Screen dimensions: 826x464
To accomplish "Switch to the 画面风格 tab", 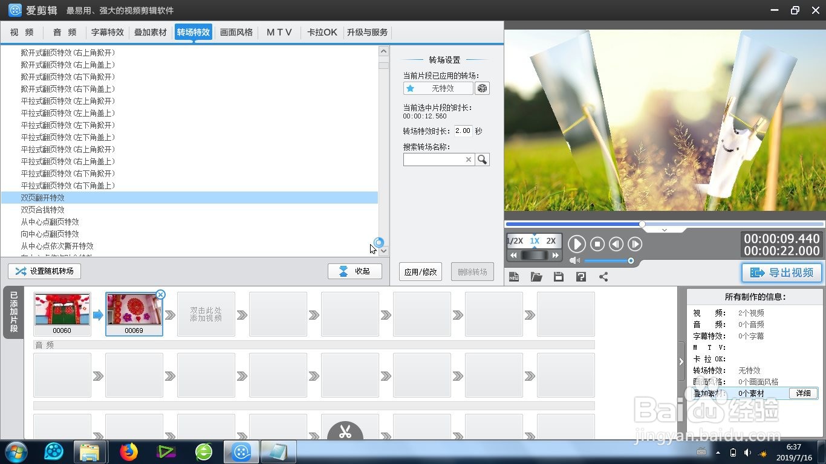I will click(x=236, y=33).
